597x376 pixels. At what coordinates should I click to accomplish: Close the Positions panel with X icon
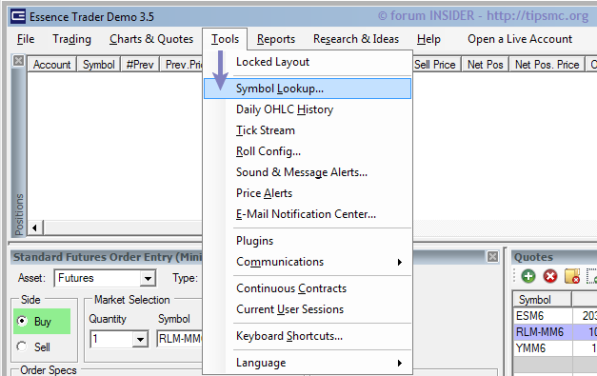coord(18,61)
